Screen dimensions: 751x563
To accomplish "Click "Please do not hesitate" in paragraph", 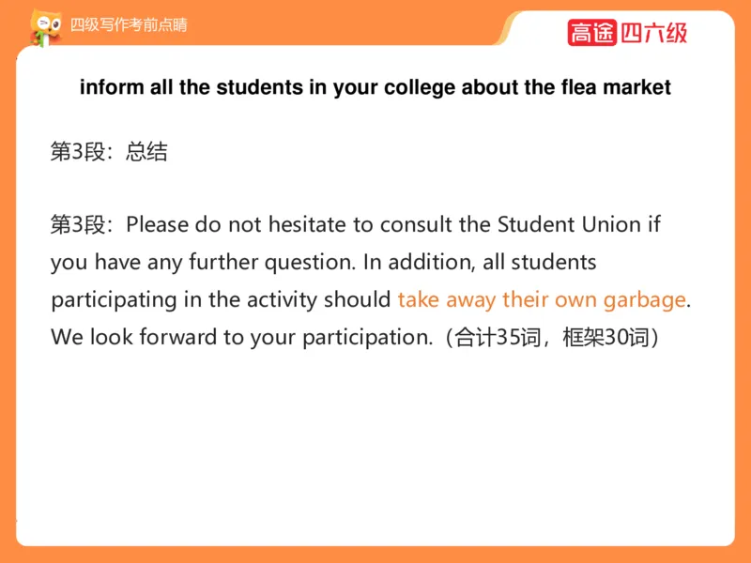I will point(227,225).
